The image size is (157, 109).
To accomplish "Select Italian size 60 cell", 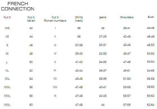I will [x=31, y=105].
